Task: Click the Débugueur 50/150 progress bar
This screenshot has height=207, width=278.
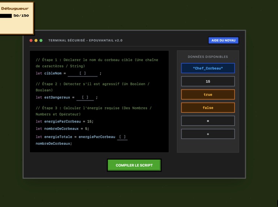Action: 6,16
